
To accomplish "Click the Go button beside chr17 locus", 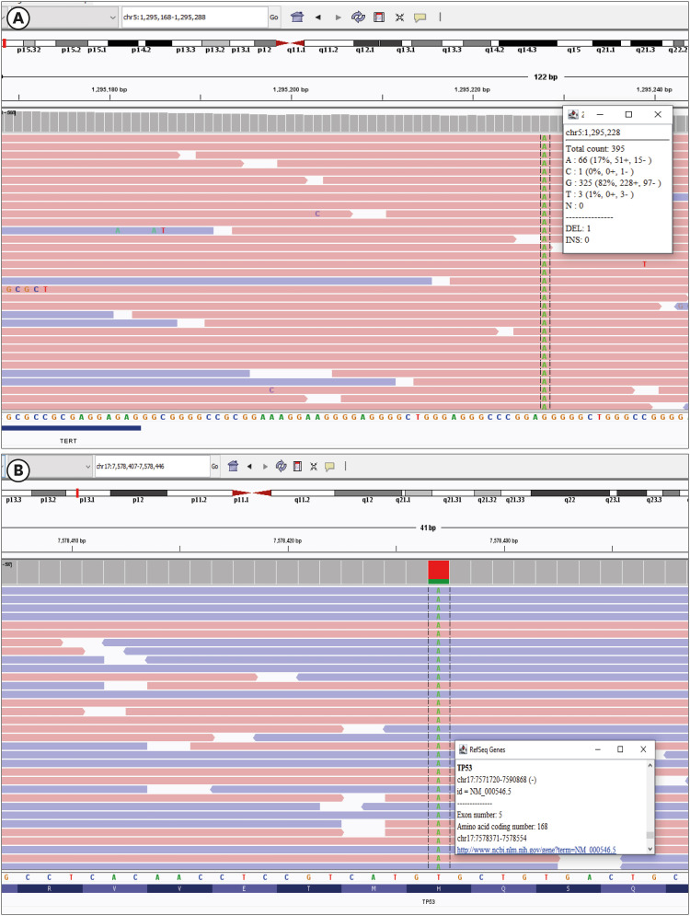I will pyautogui.click(x=215, y=467).
